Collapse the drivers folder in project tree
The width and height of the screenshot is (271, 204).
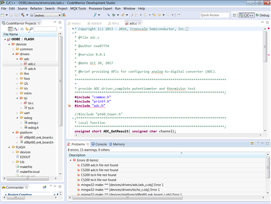pos(13,54)
